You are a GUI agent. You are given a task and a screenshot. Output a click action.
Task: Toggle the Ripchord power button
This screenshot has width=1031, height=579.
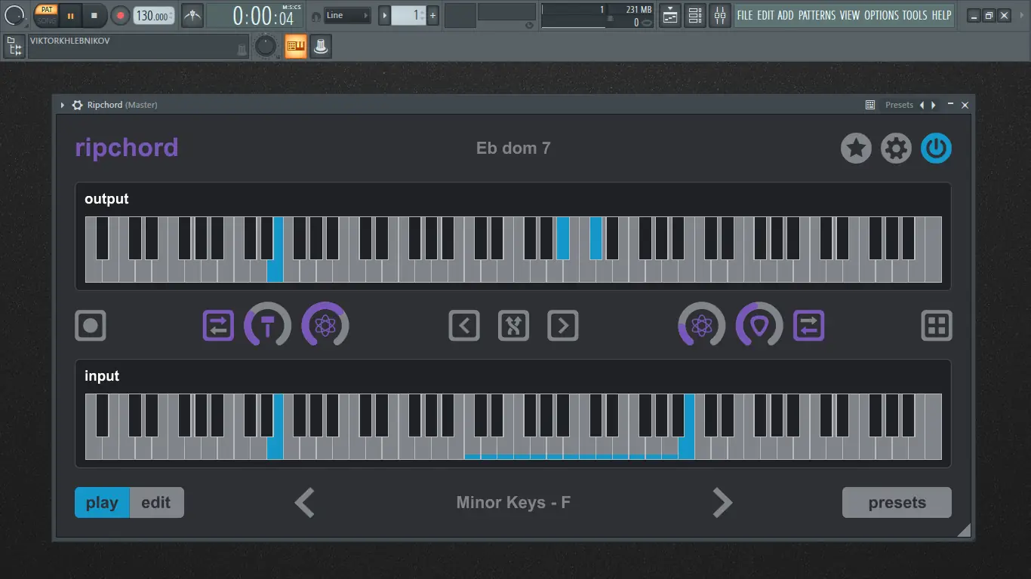point(936,149)
